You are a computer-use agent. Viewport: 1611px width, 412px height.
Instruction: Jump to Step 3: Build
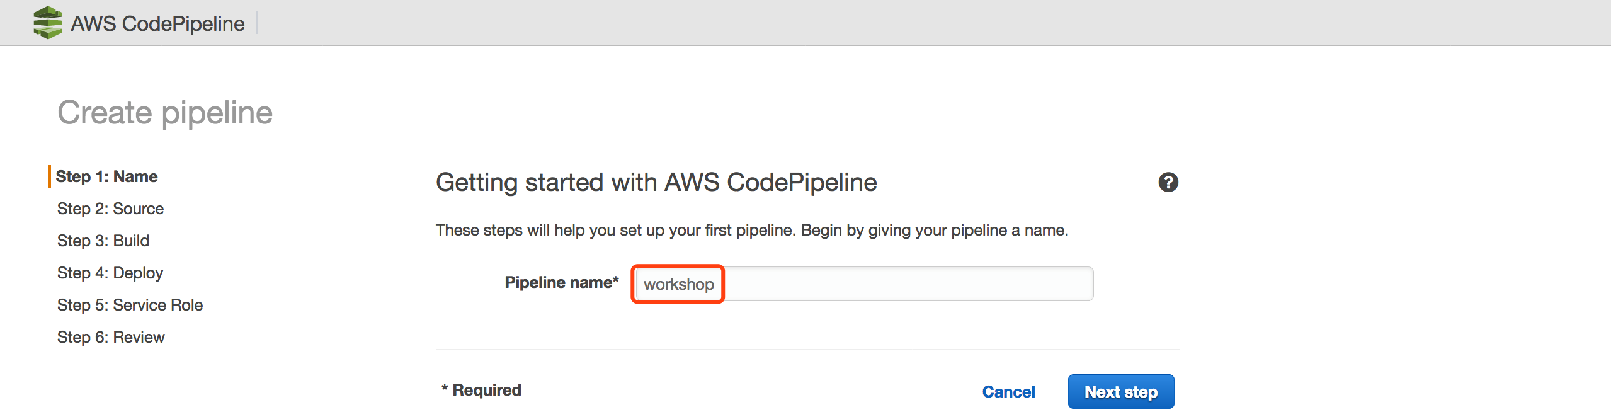[103, 241]
